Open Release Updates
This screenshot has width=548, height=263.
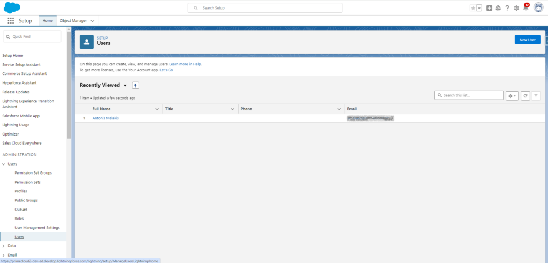(16, 92)
